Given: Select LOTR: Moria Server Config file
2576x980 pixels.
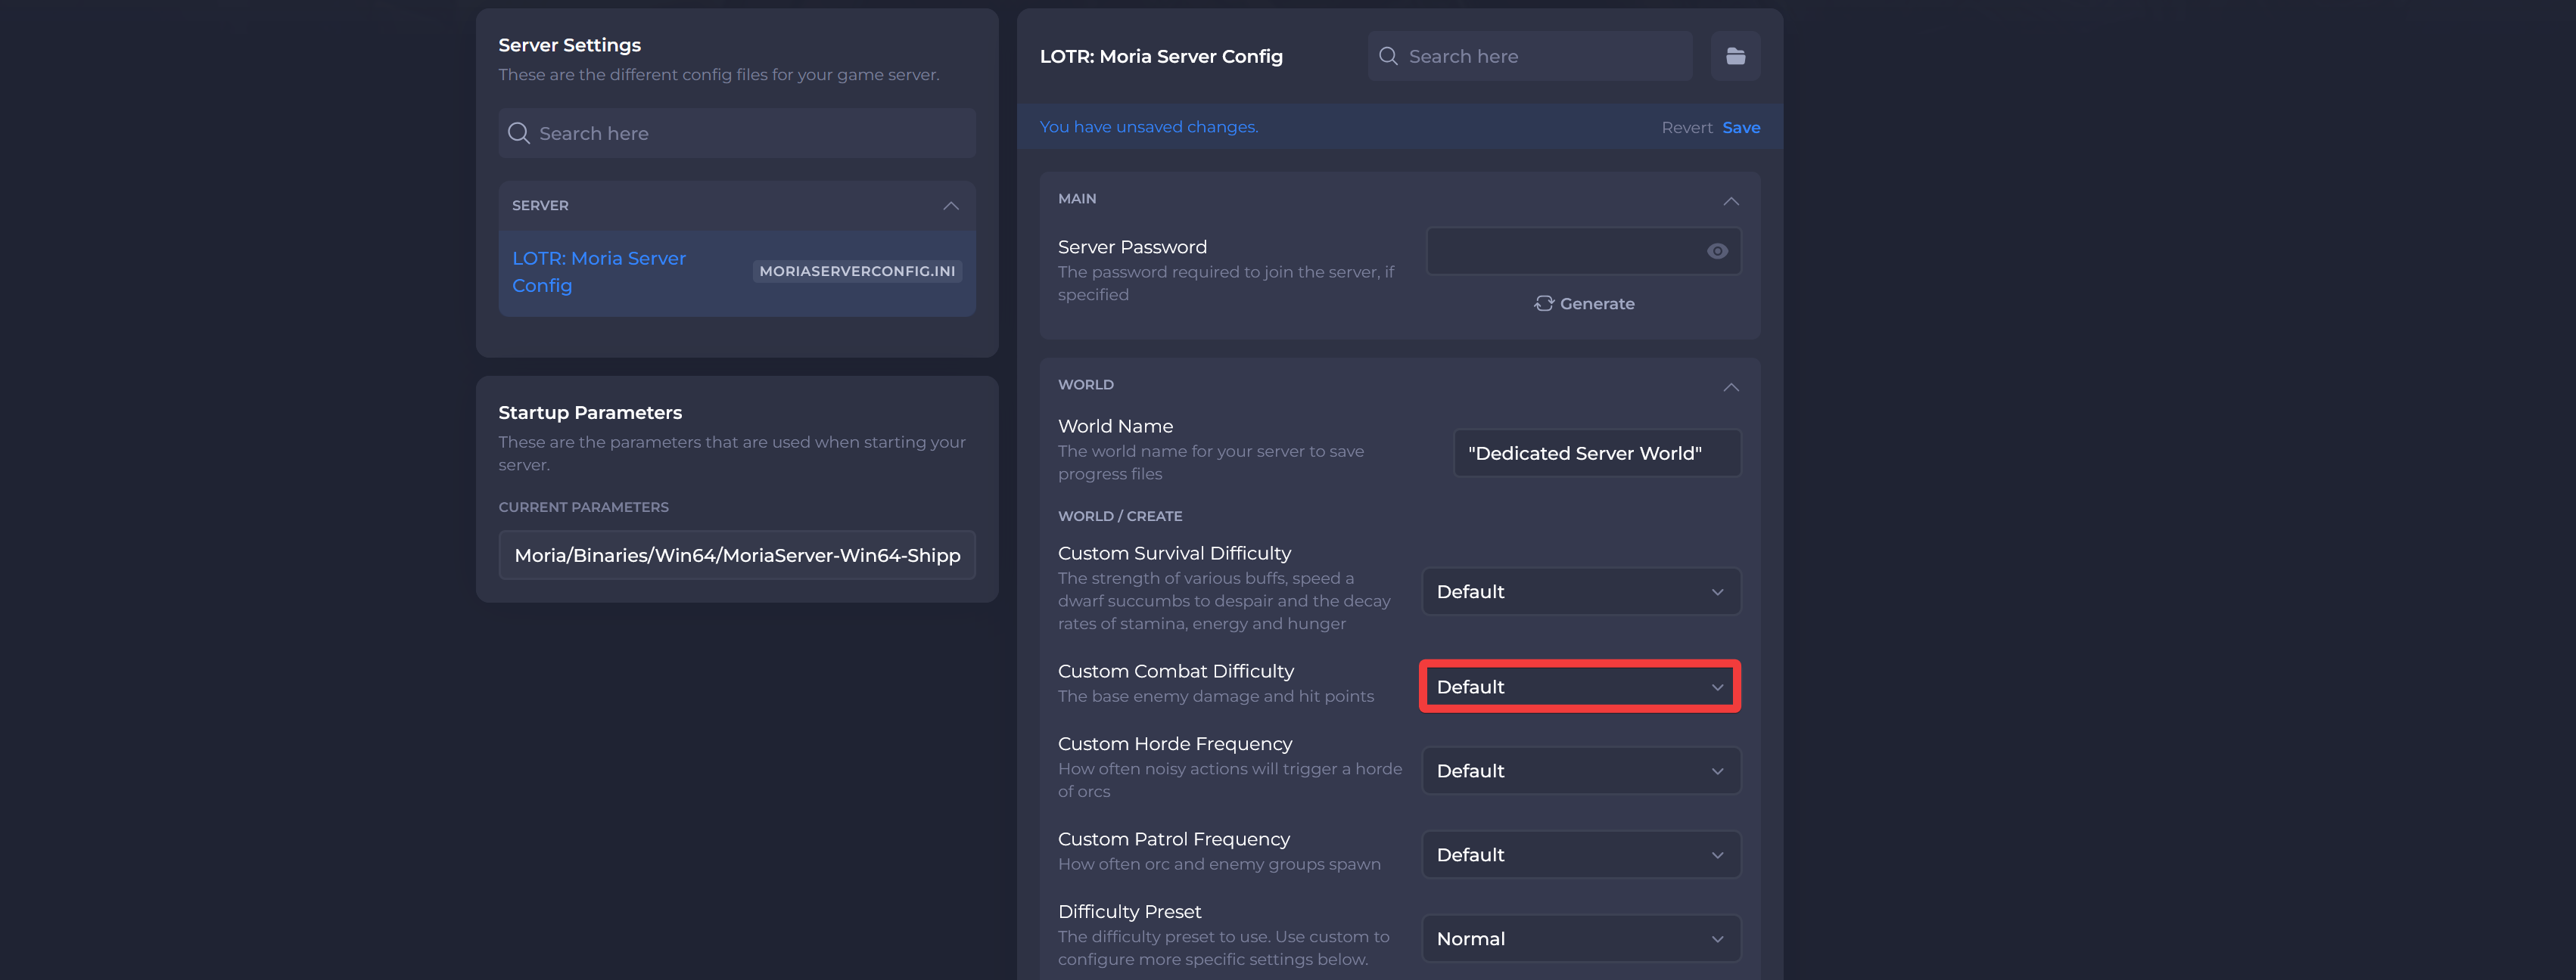Looking at the screenshot, I should point(737,273).
